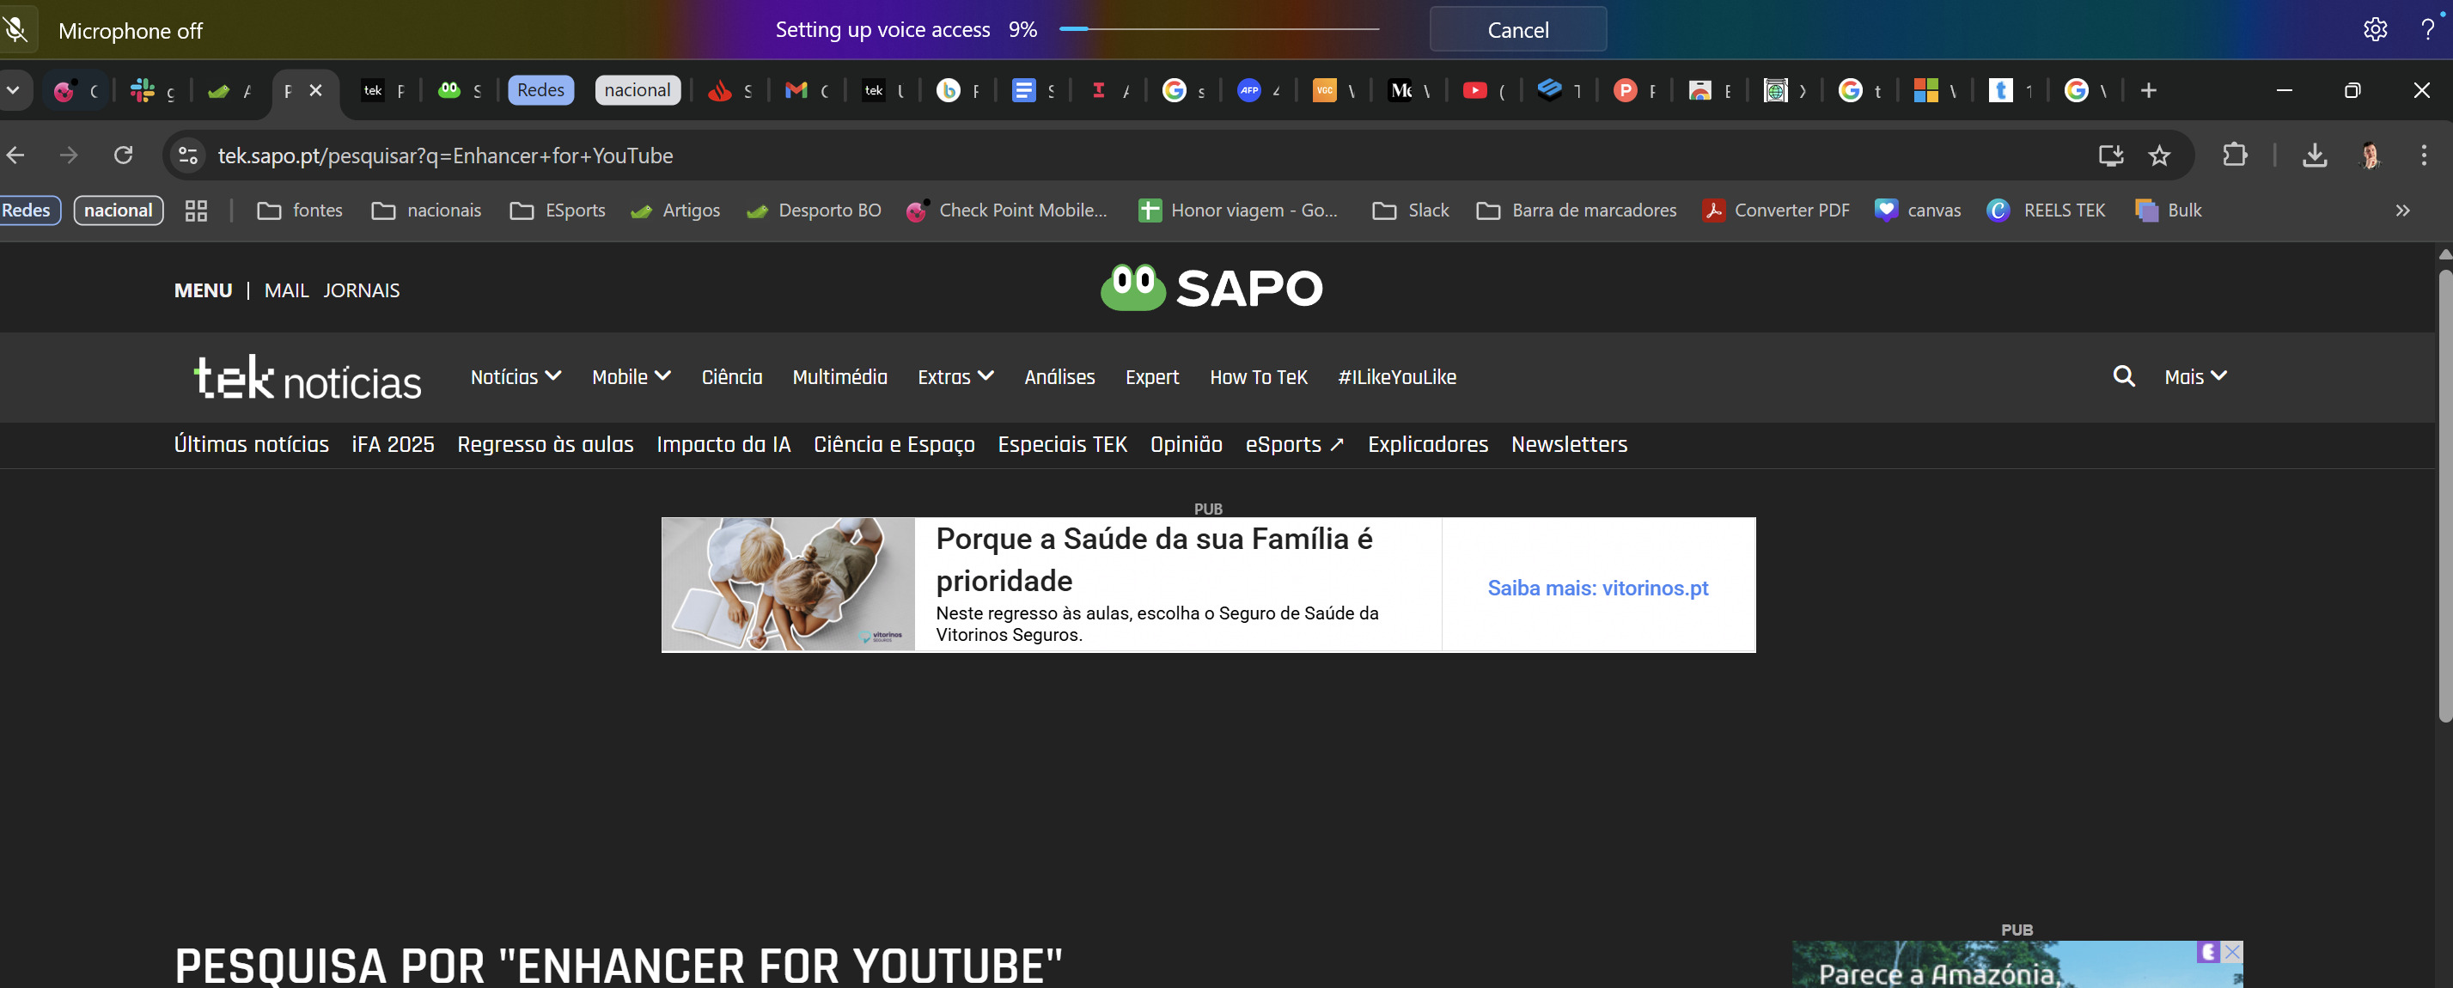2453x988 pixels.
Task: Open the Redes bookmark group
Action: coord(28,210)
